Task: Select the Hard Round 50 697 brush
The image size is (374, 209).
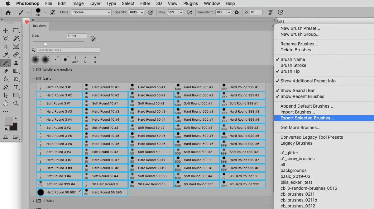Action: (x=59, y=192)
